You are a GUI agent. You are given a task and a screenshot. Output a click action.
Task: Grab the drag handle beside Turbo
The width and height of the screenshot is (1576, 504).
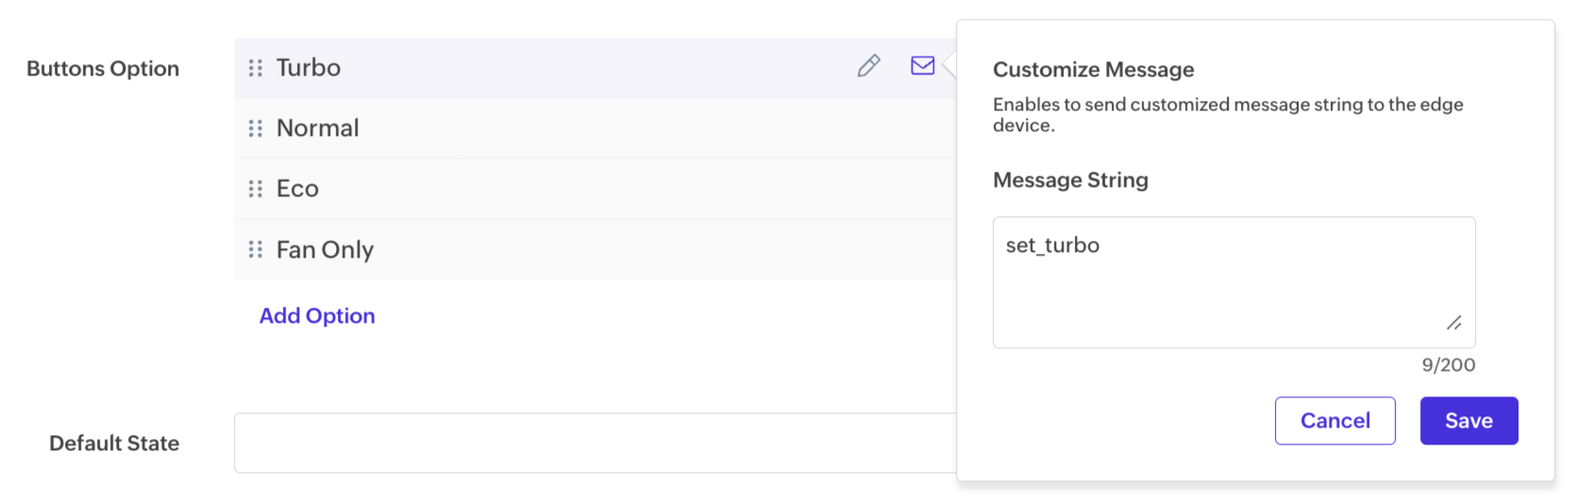(x=256, y=68)
